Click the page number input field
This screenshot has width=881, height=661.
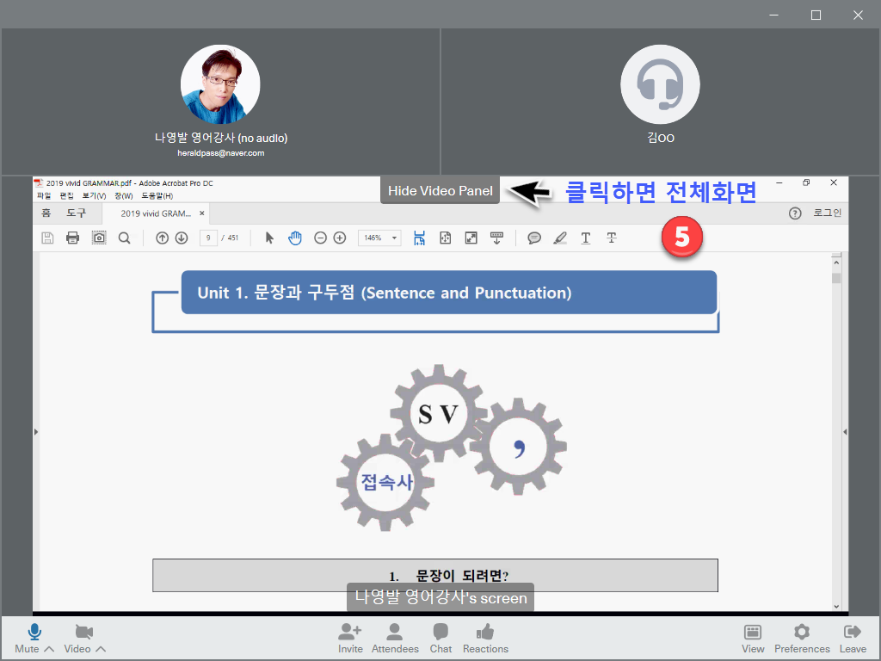pos(208,238)
